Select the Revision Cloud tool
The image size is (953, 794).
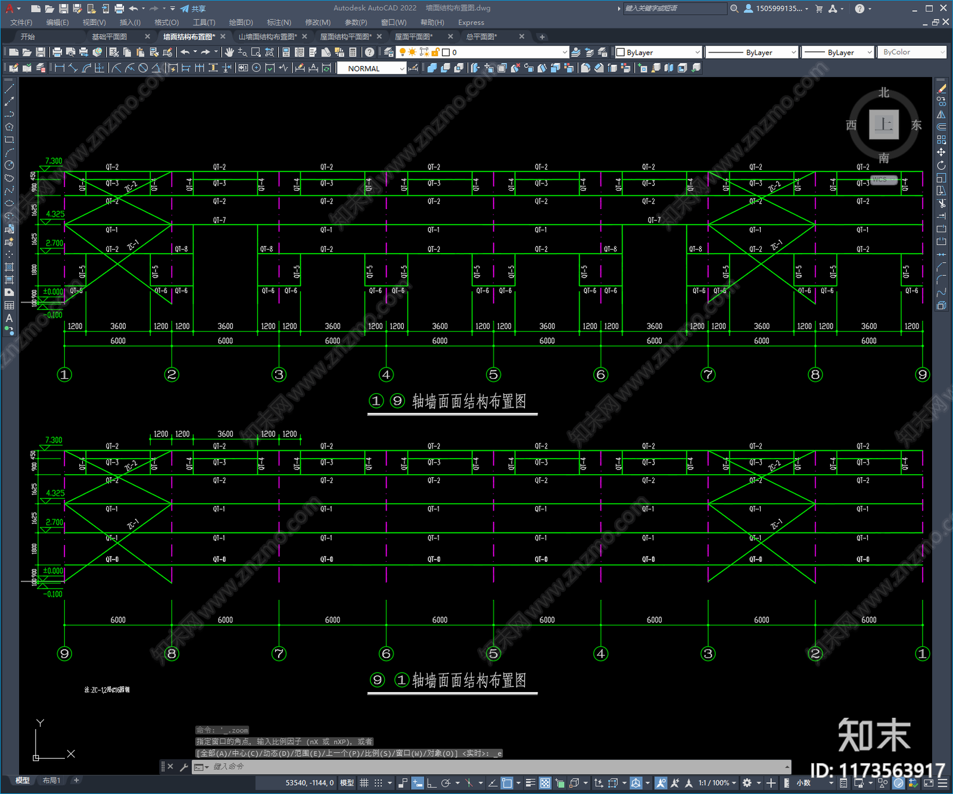coord(9,178)
